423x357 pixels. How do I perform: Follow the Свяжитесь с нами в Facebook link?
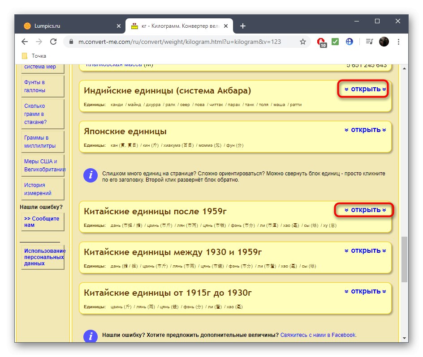point(318,335)
